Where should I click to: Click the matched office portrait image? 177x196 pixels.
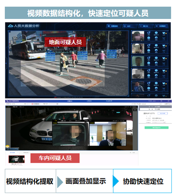click(x=108, y=134)
